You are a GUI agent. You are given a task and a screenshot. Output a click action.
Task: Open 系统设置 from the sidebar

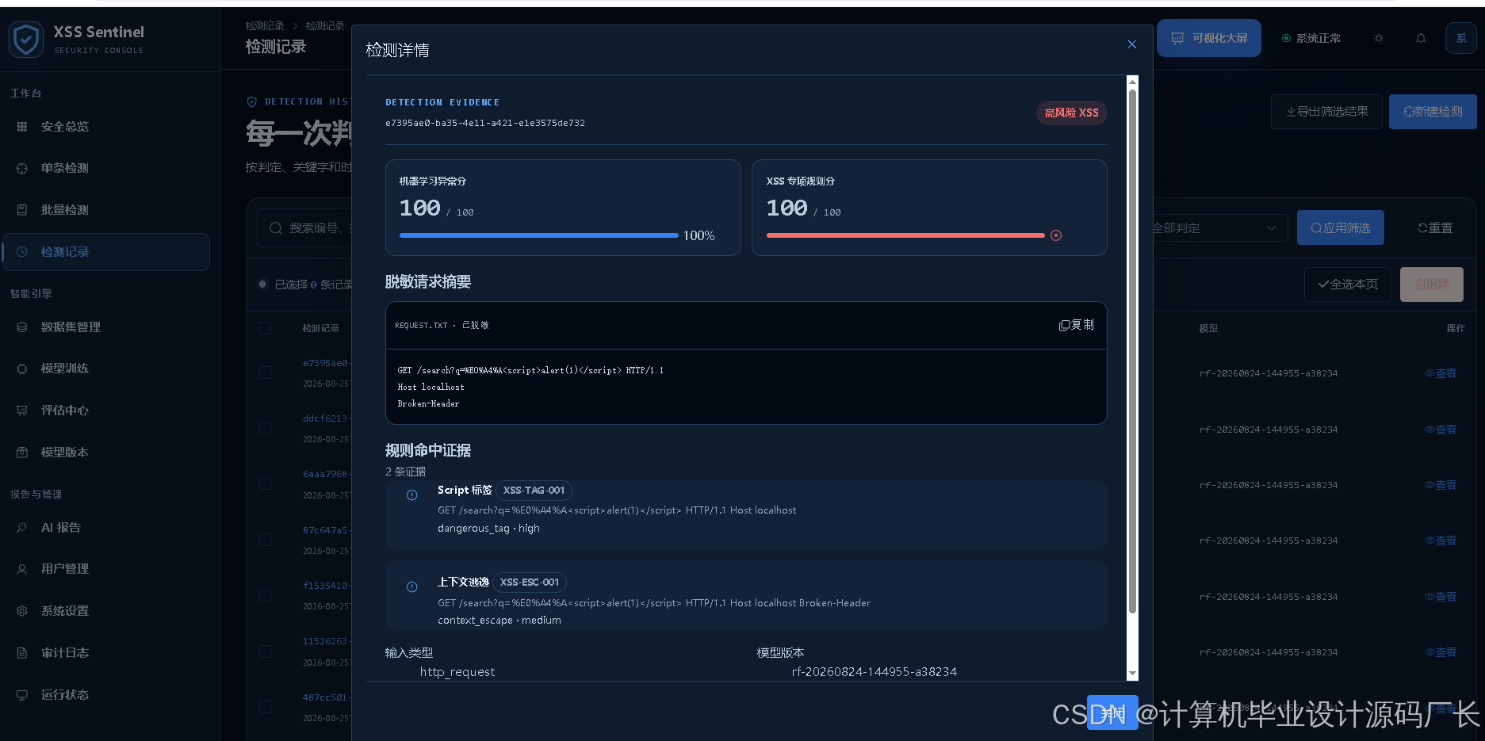(65, 611)
